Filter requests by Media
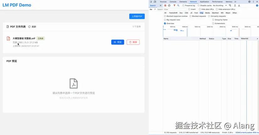The width and height of the screenshot is (259, 135). pyautogui.click(x=207, y=13)
